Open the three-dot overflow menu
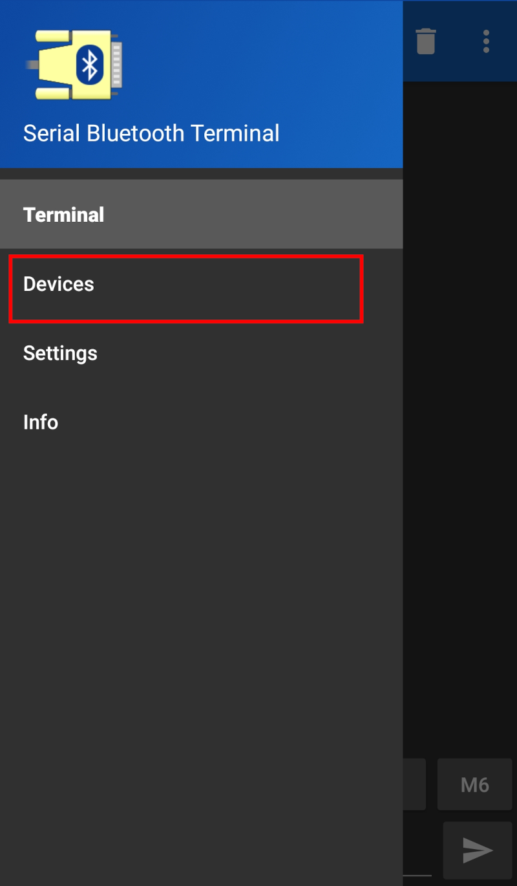Image resolution: width=517 pixels, height=886 pixels. click(486, 41)
